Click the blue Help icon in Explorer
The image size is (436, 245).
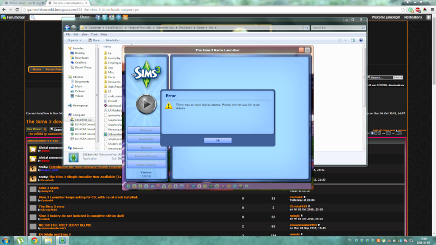coord(361,40)
